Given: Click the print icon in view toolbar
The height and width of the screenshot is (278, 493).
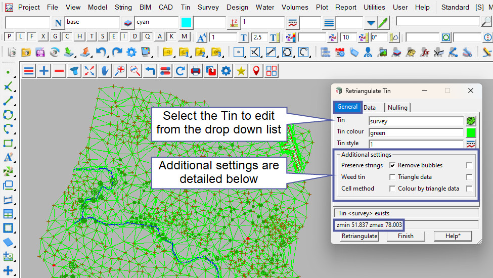Looking at the screenshot, I should [x=196, y=71].
